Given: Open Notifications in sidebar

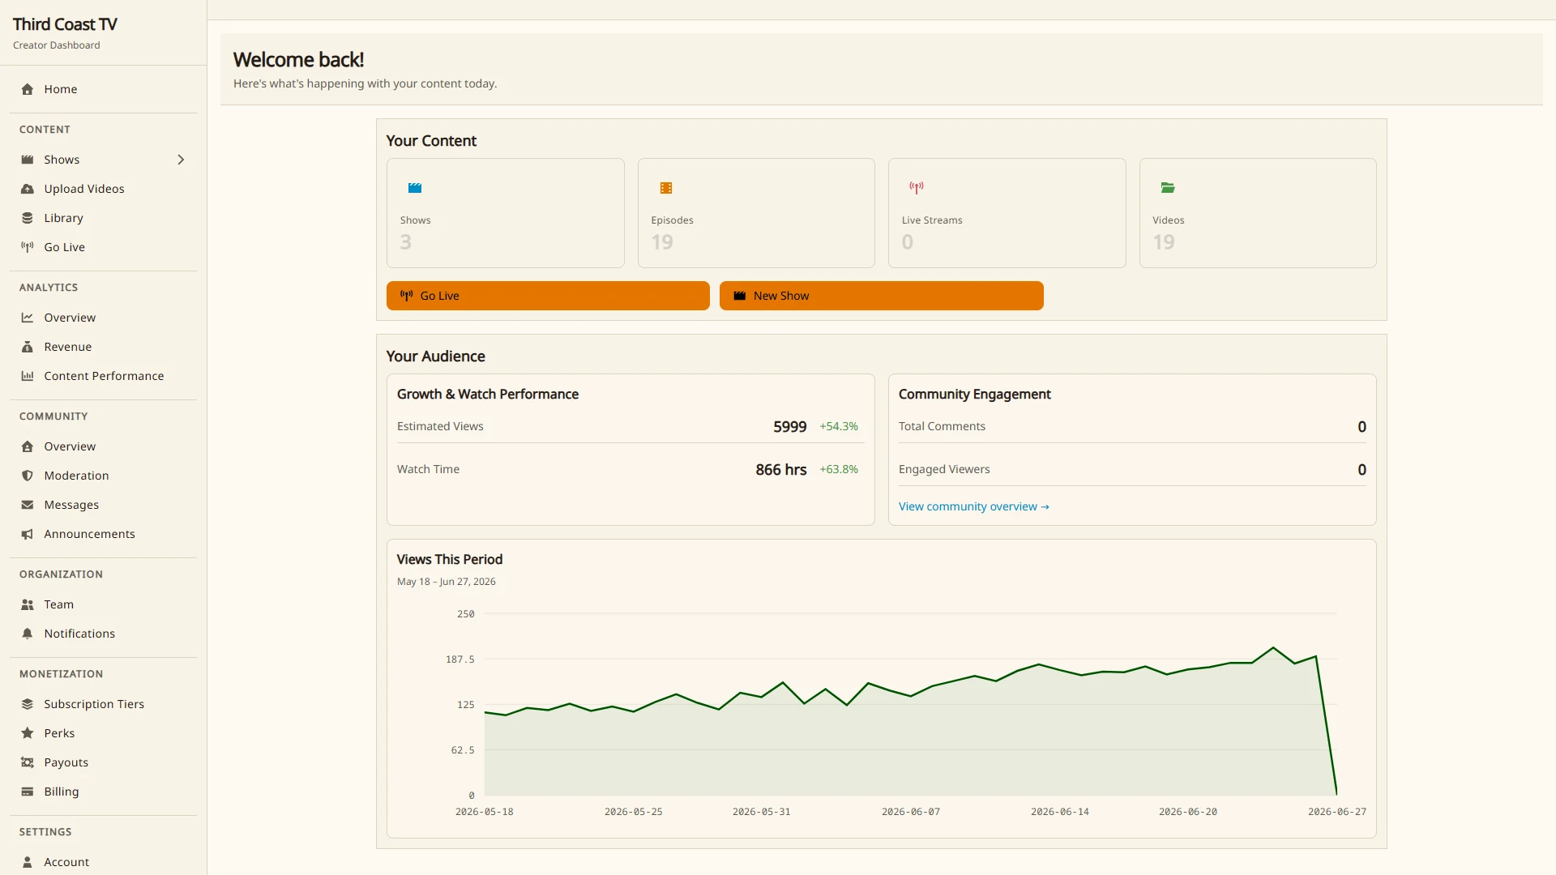Looking at the screenshot, I should pyautogui.click(x=104, y=634).
